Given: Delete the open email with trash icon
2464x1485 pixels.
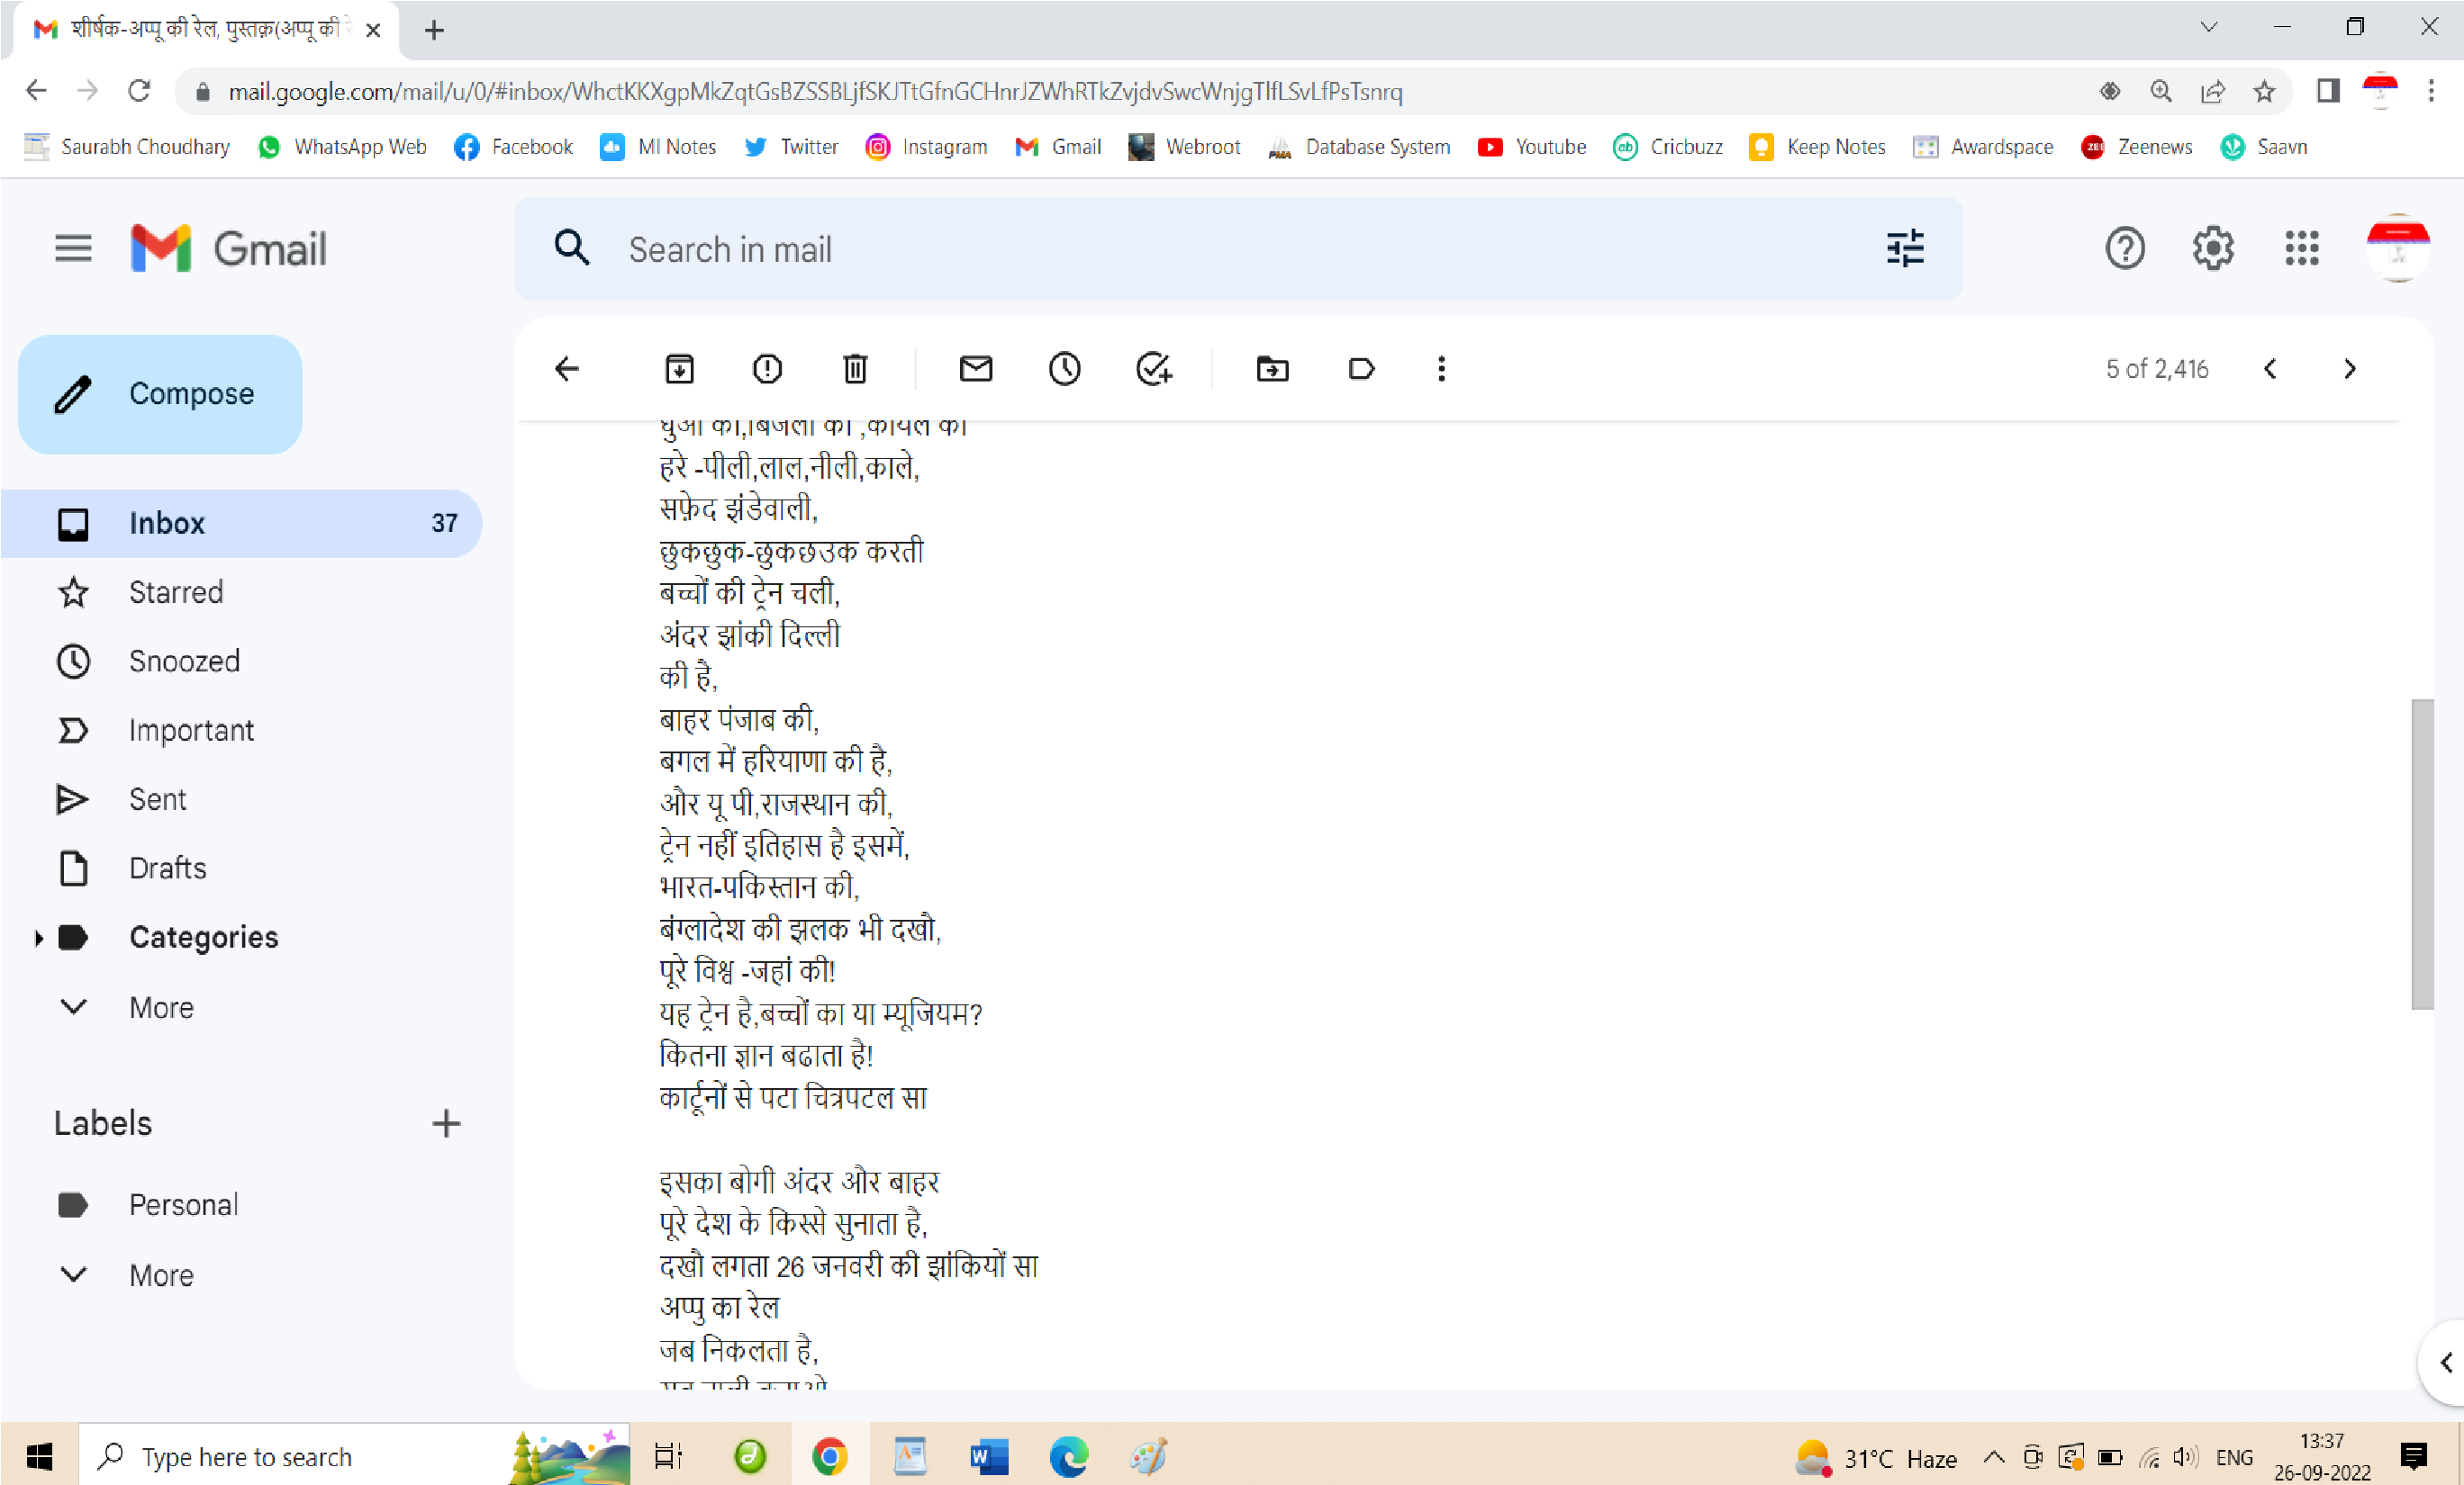Looking at the screenshot, I should (x=855, y=369).
